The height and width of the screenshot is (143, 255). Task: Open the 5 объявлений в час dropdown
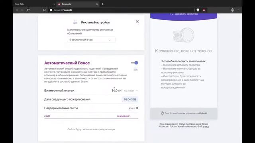coord(91,40)
